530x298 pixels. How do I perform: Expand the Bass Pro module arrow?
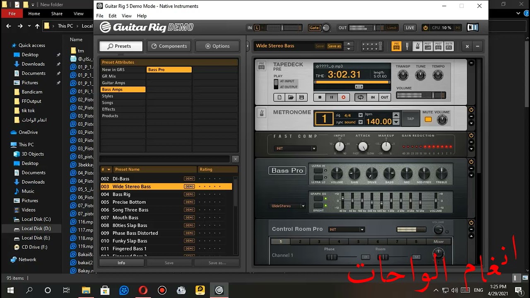point(471,175)
